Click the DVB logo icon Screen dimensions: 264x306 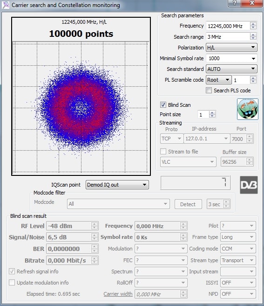(x=249, y=185)
